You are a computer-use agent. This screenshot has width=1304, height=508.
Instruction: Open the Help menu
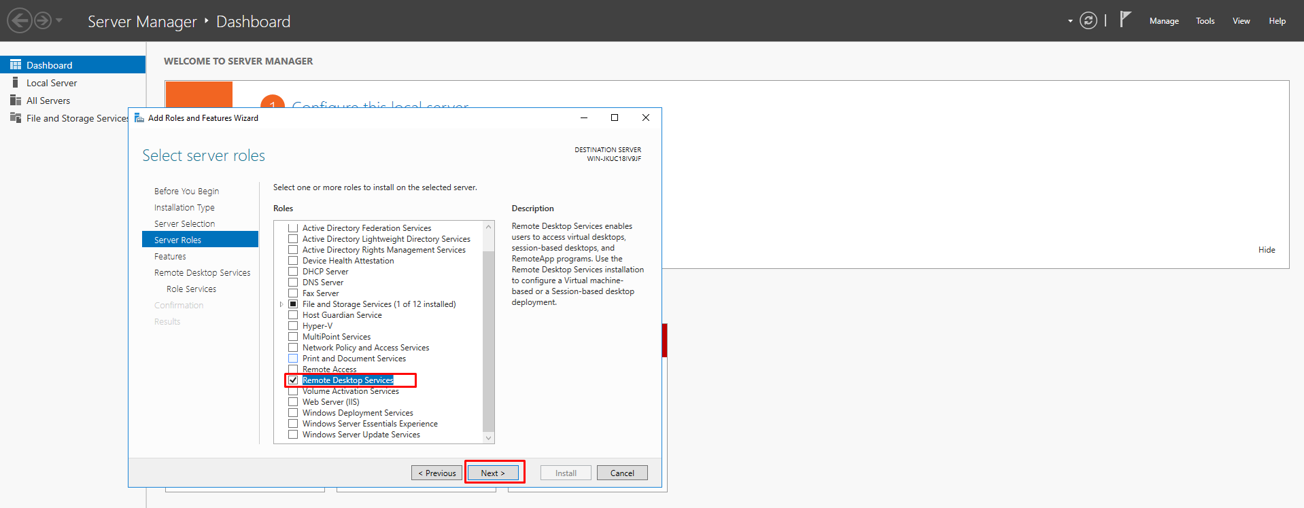1277,21
